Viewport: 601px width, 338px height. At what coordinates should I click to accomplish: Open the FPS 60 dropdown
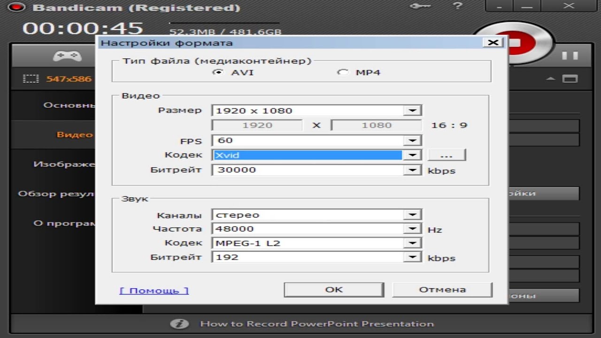(317, 140)
